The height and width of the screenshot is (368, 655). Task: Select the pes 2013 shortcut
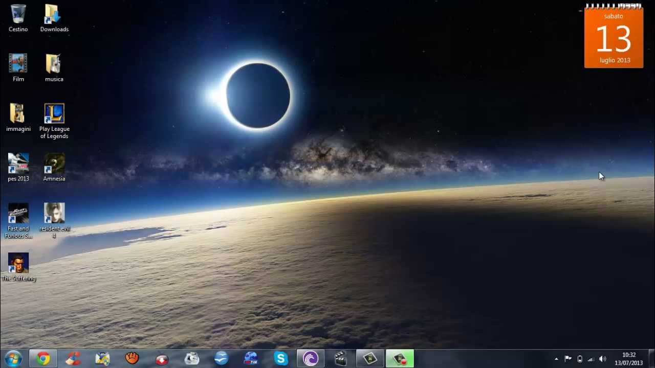(x=18, y=168)
